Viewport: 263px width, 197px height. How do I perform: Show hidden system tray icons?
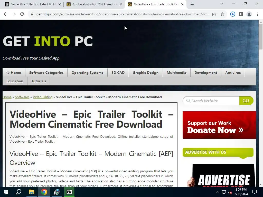[x=217, y=192]
